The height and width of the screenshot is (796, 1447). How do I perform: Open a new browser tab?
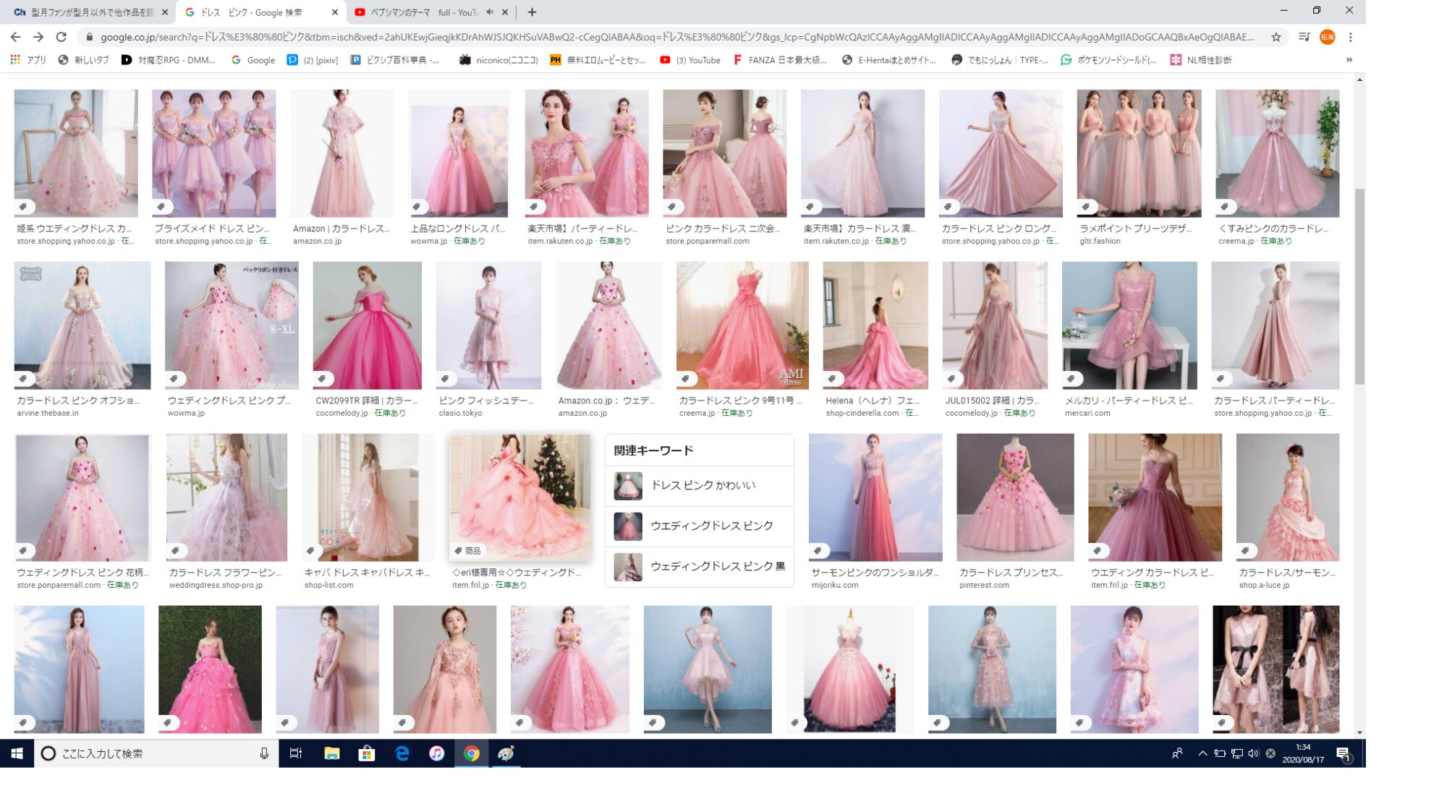[532, 12]
